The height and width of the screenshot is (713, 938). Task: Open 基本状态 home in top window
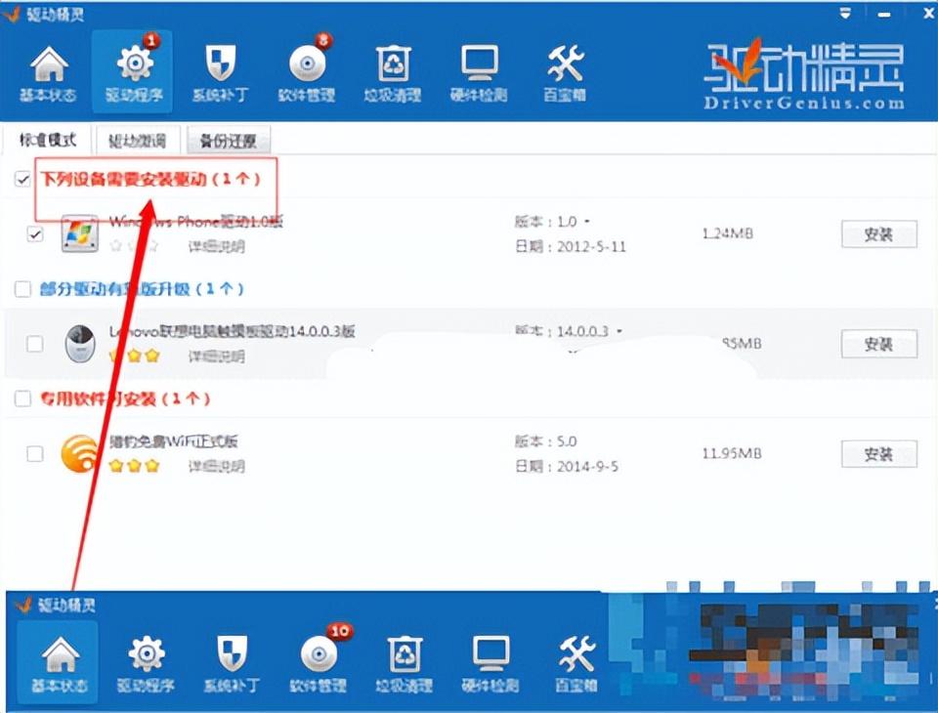pyautogui.click(x=49, y=71)
